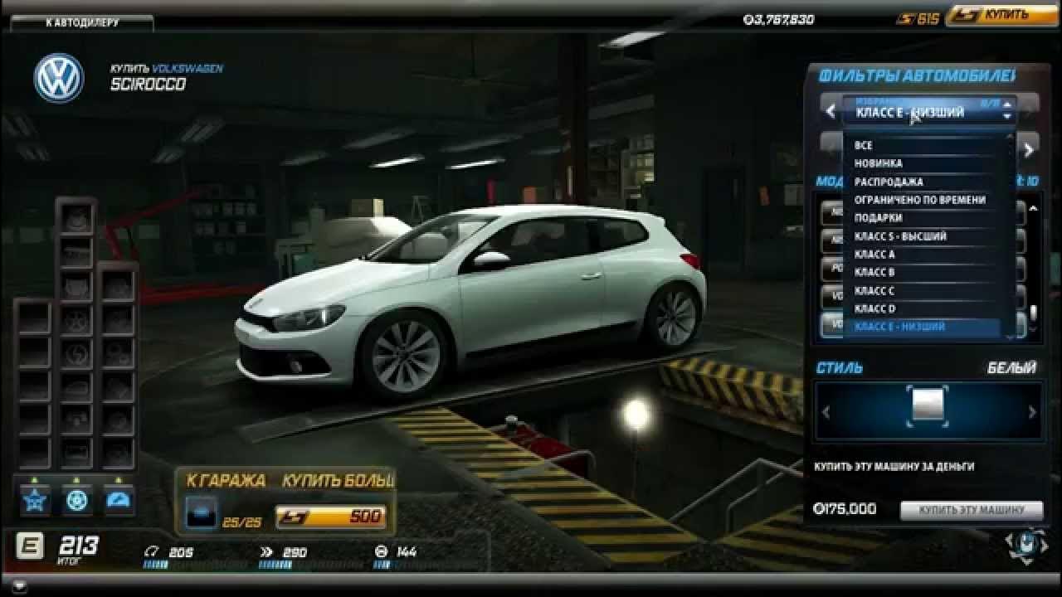The height and width of the screenshot is (597, 1062).
Task: Click the up/down spinner on the class filter
Action: (1007, 110)
